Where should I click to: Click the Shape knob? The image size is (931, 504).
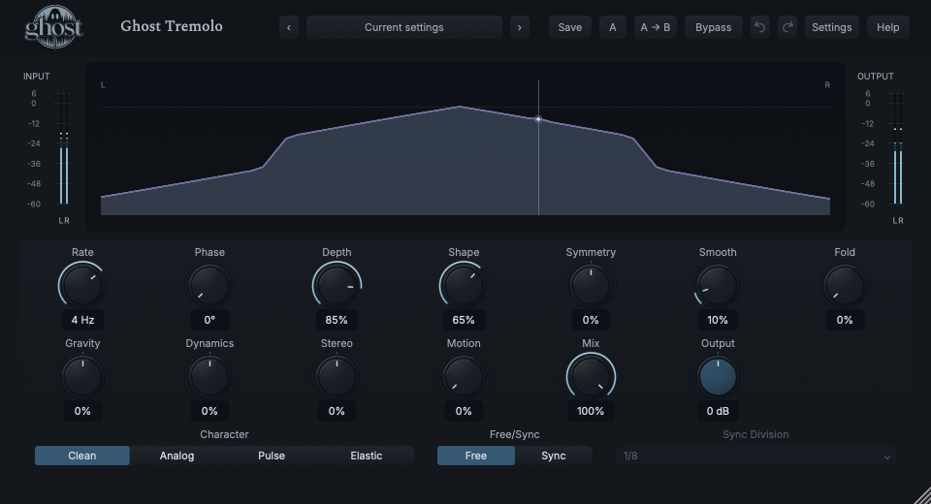pyautogui.click(x=464, y=286)
